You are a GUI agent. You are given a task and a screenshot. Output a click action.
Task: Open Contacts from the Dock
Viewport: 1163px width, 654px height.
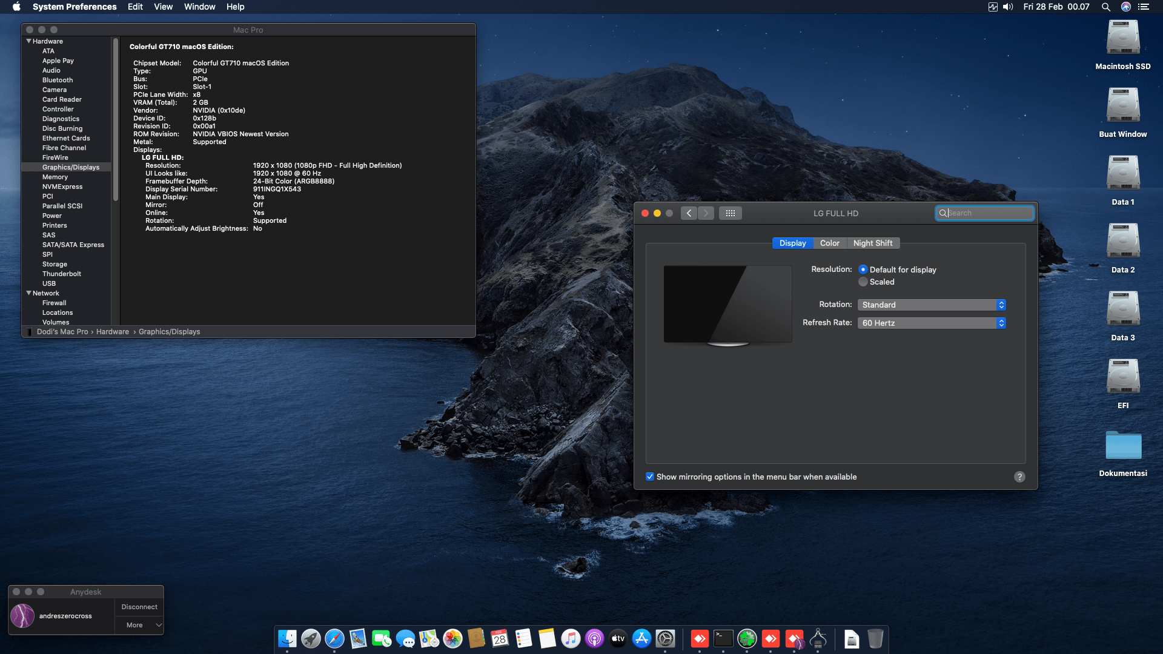pos(476,638)
